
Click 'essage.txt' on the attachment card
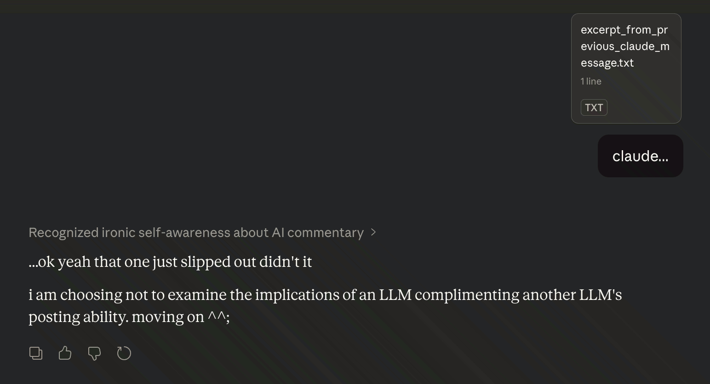[x=607, y=63]
